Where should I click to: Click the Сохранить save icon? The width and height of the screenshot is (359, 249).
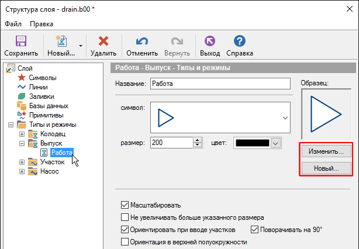21,41
